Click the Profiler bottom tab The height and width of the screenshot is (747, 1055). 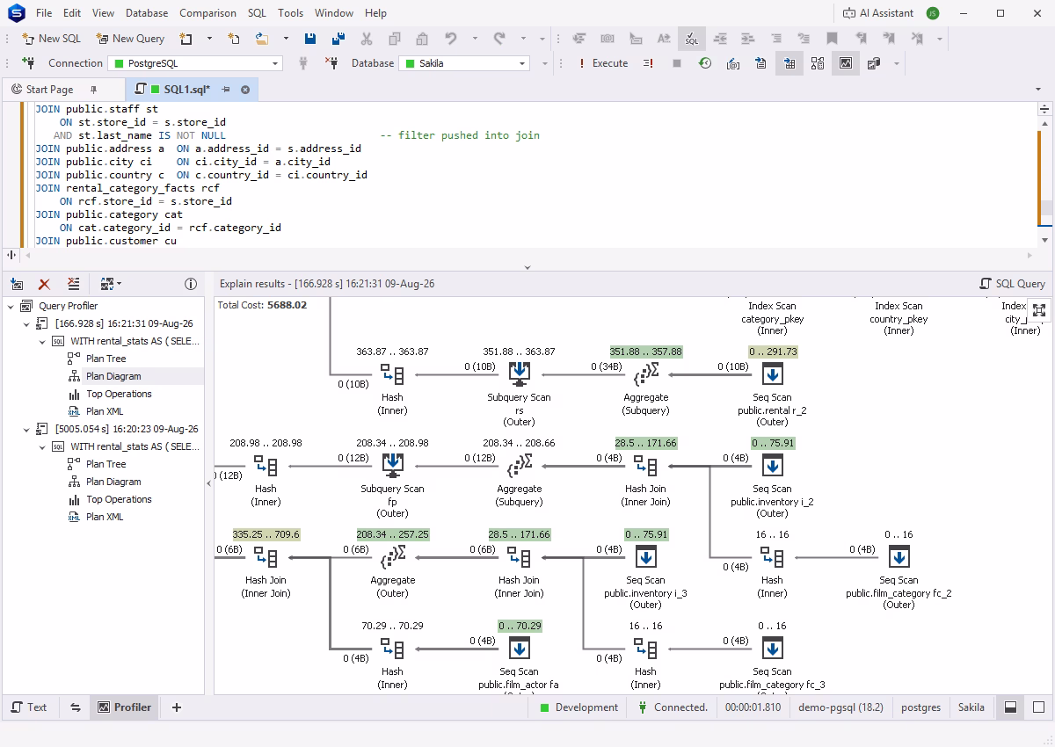tap(124, 707)
